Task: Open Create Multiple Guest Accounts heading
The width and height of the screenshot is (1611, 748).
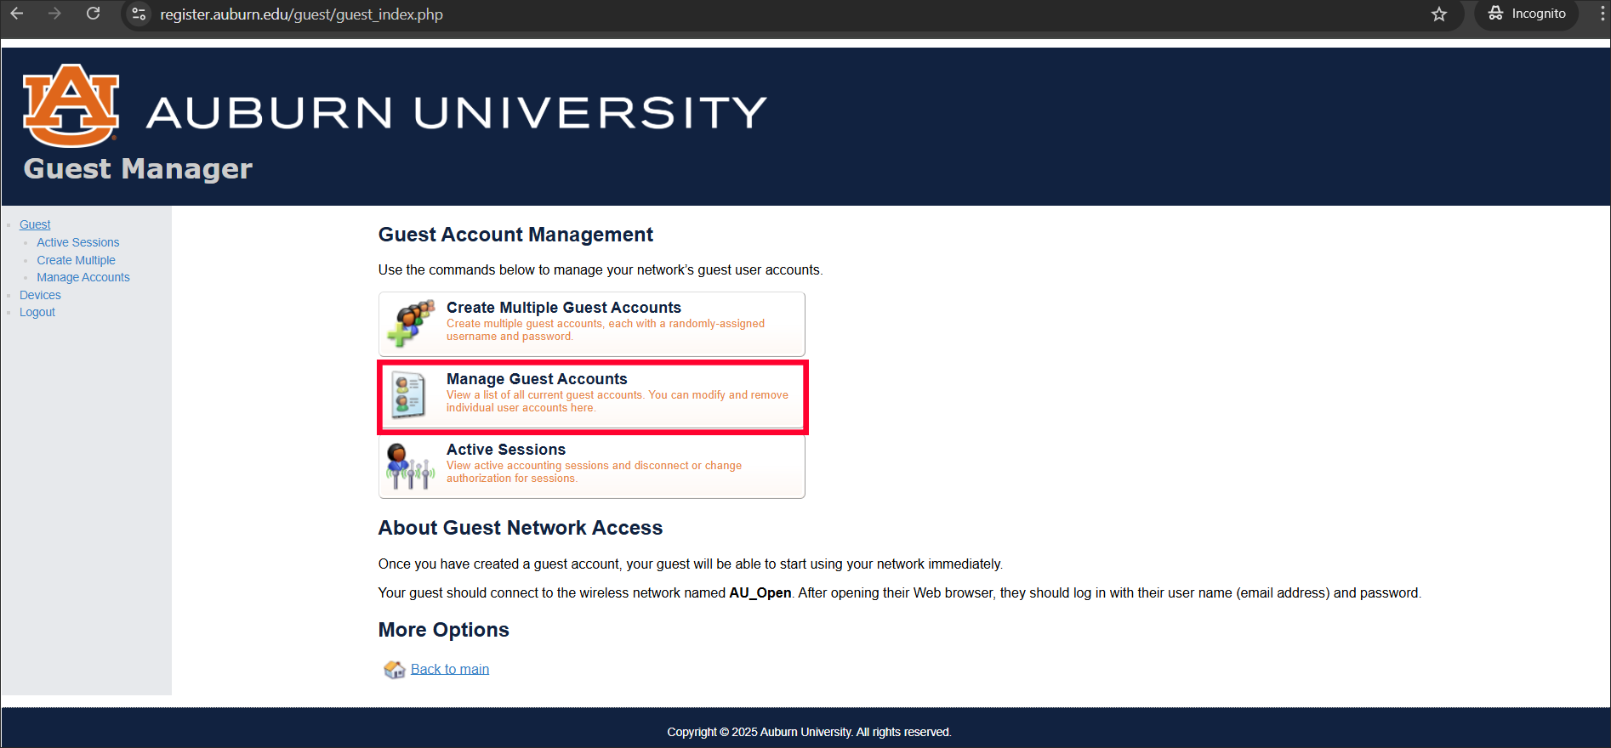Action: point(563,308)
